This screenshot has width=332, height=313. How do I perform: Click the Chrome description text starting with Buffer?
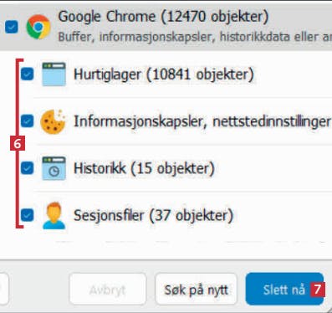(195, 37)
